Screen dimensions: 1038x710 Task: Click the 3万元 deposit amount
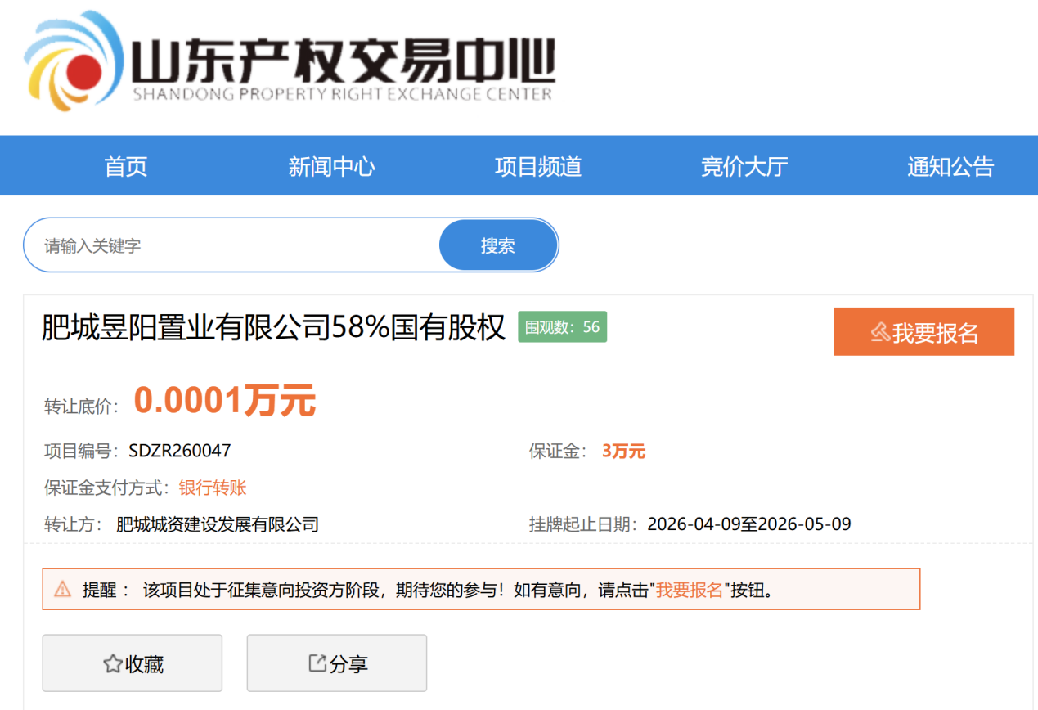pos(623,451)
